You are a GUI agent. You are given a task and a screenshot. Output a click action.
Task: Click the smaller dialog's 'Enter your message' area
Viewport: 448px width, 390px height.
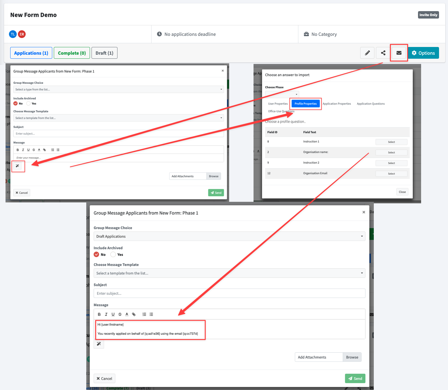pyautogui.click(x=119, y=158)
